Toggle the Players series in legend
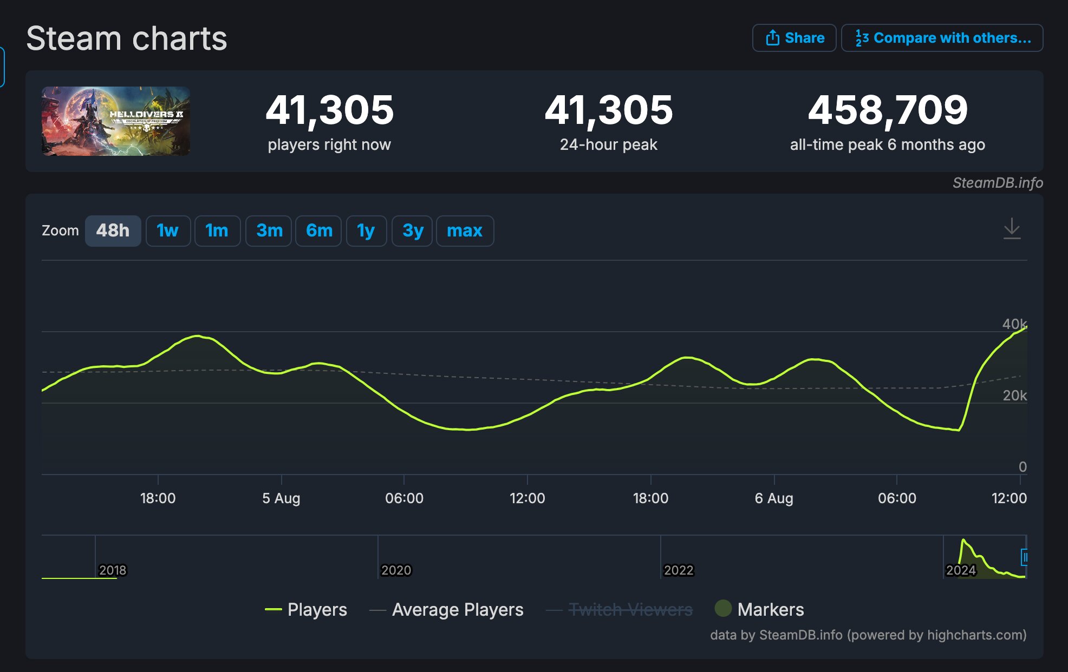This screenshot has width=1068, height=672. pyautogui.click(x=306, y=610)
